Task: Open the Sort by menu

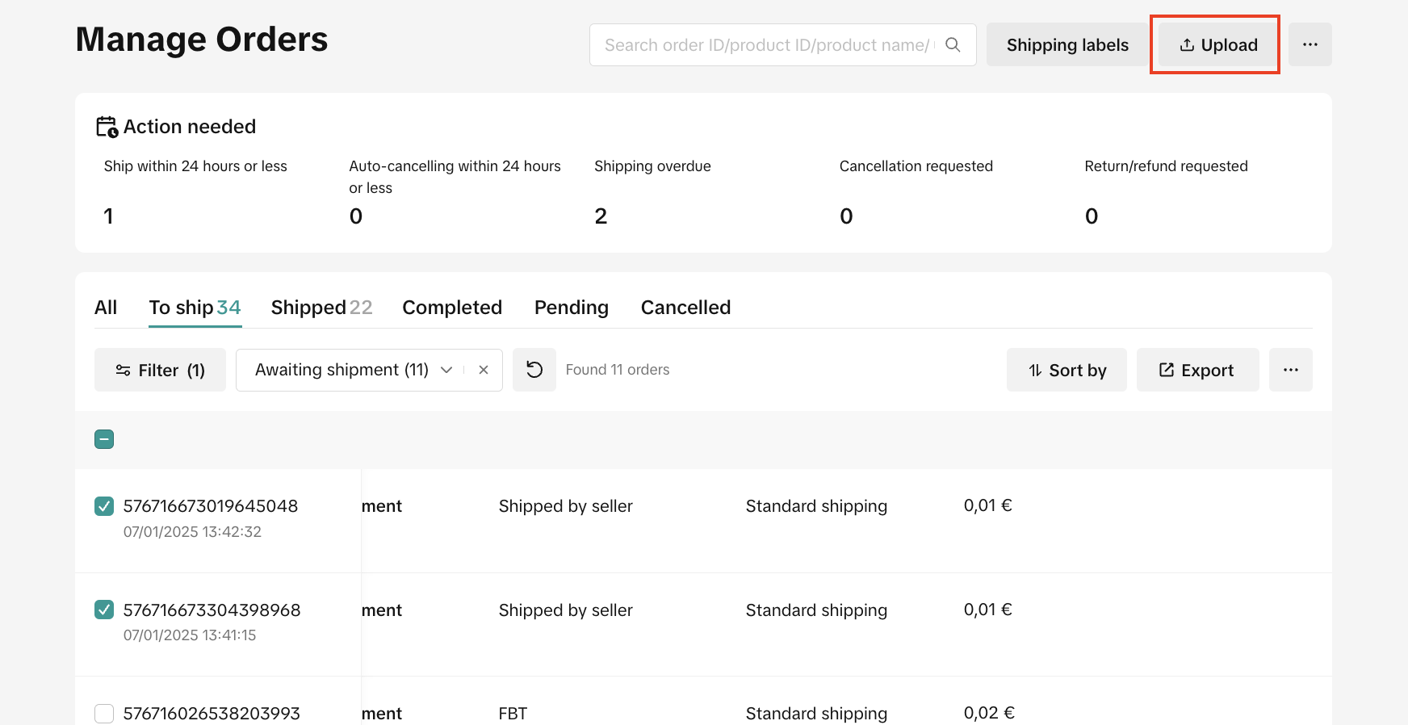Action: pyautogui.click(x=1066, y=370)
